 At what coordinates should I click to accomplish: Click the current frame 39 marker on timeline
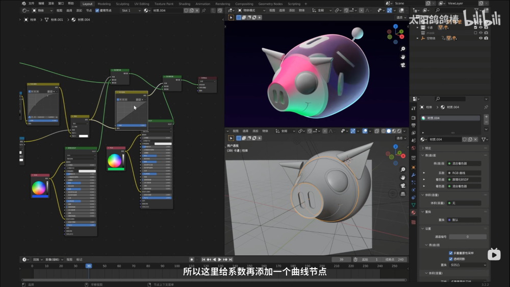[x=88, y=266]
